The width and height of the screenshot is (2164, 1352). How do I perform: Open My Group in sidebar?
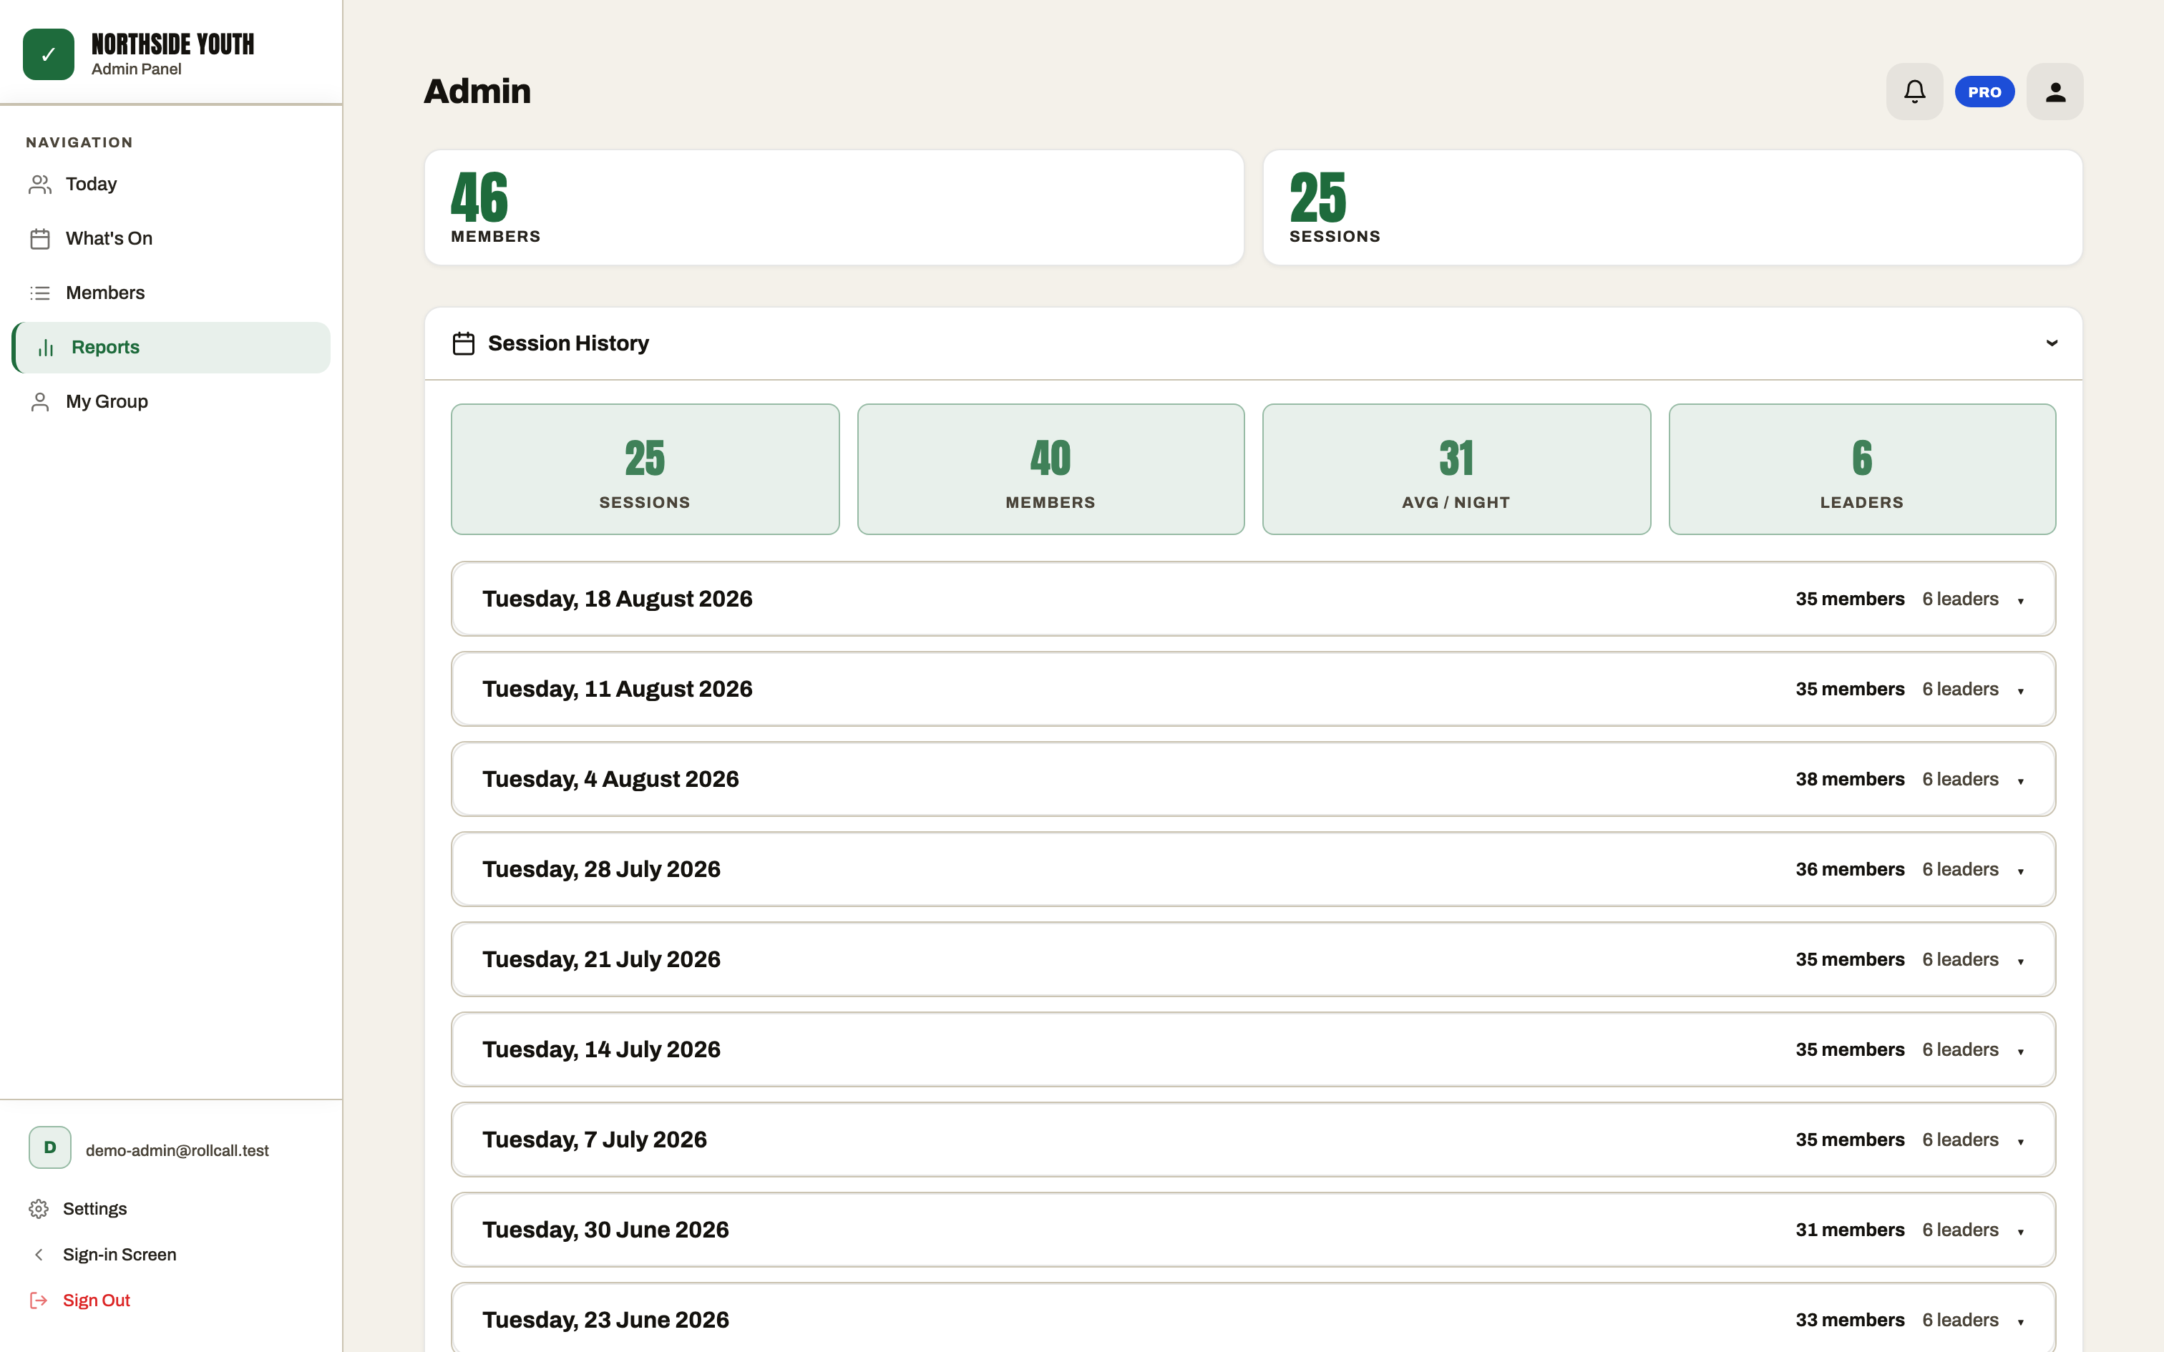tap(172, 402)
